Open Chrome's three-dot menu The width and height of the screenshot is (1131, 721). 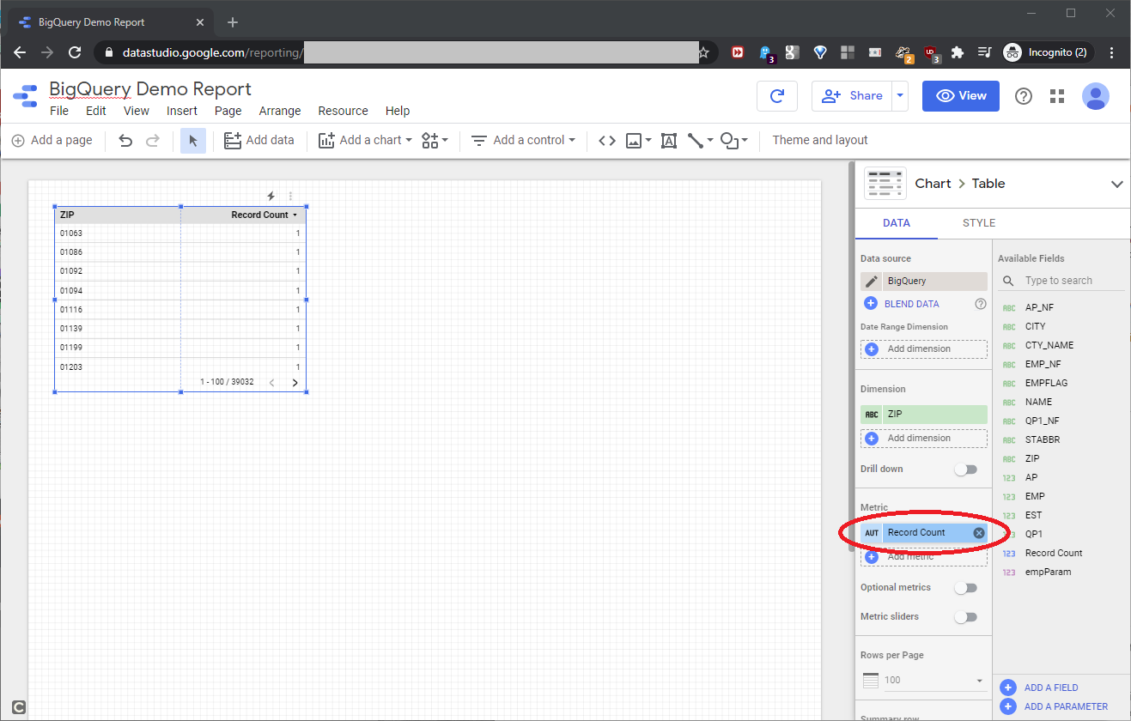(x=1113, y=52)
